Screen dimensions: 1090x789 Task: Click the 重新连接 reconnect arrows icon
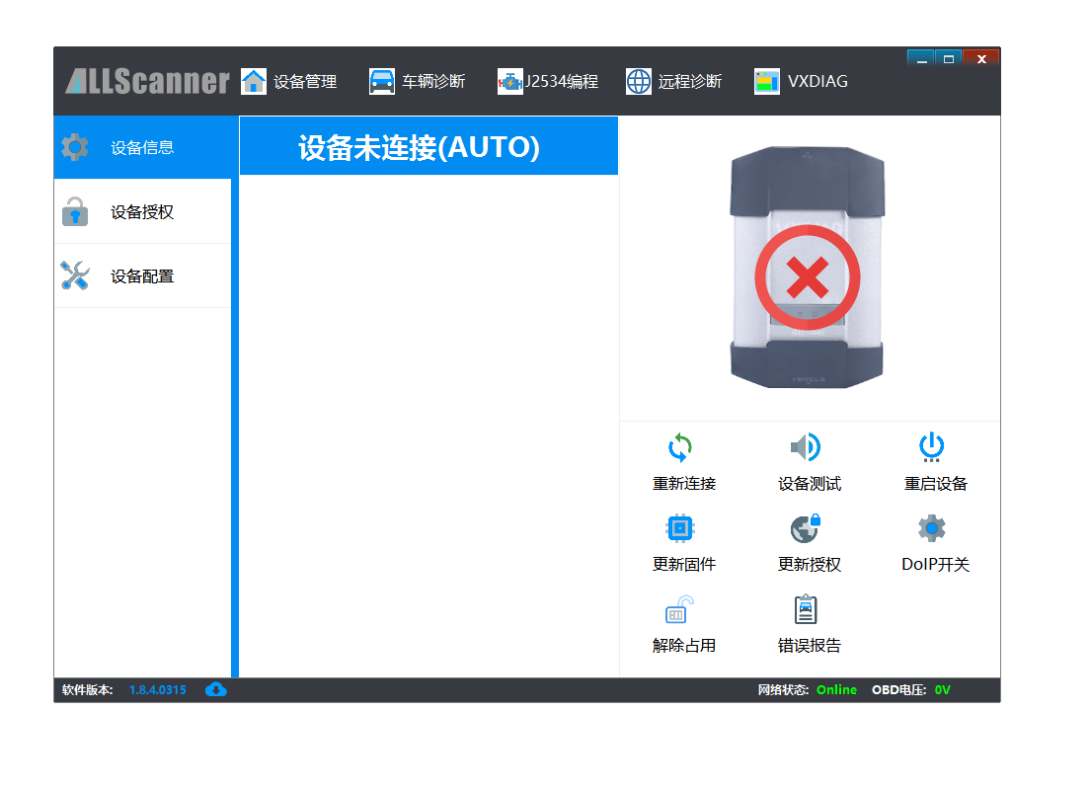point(680,447)
